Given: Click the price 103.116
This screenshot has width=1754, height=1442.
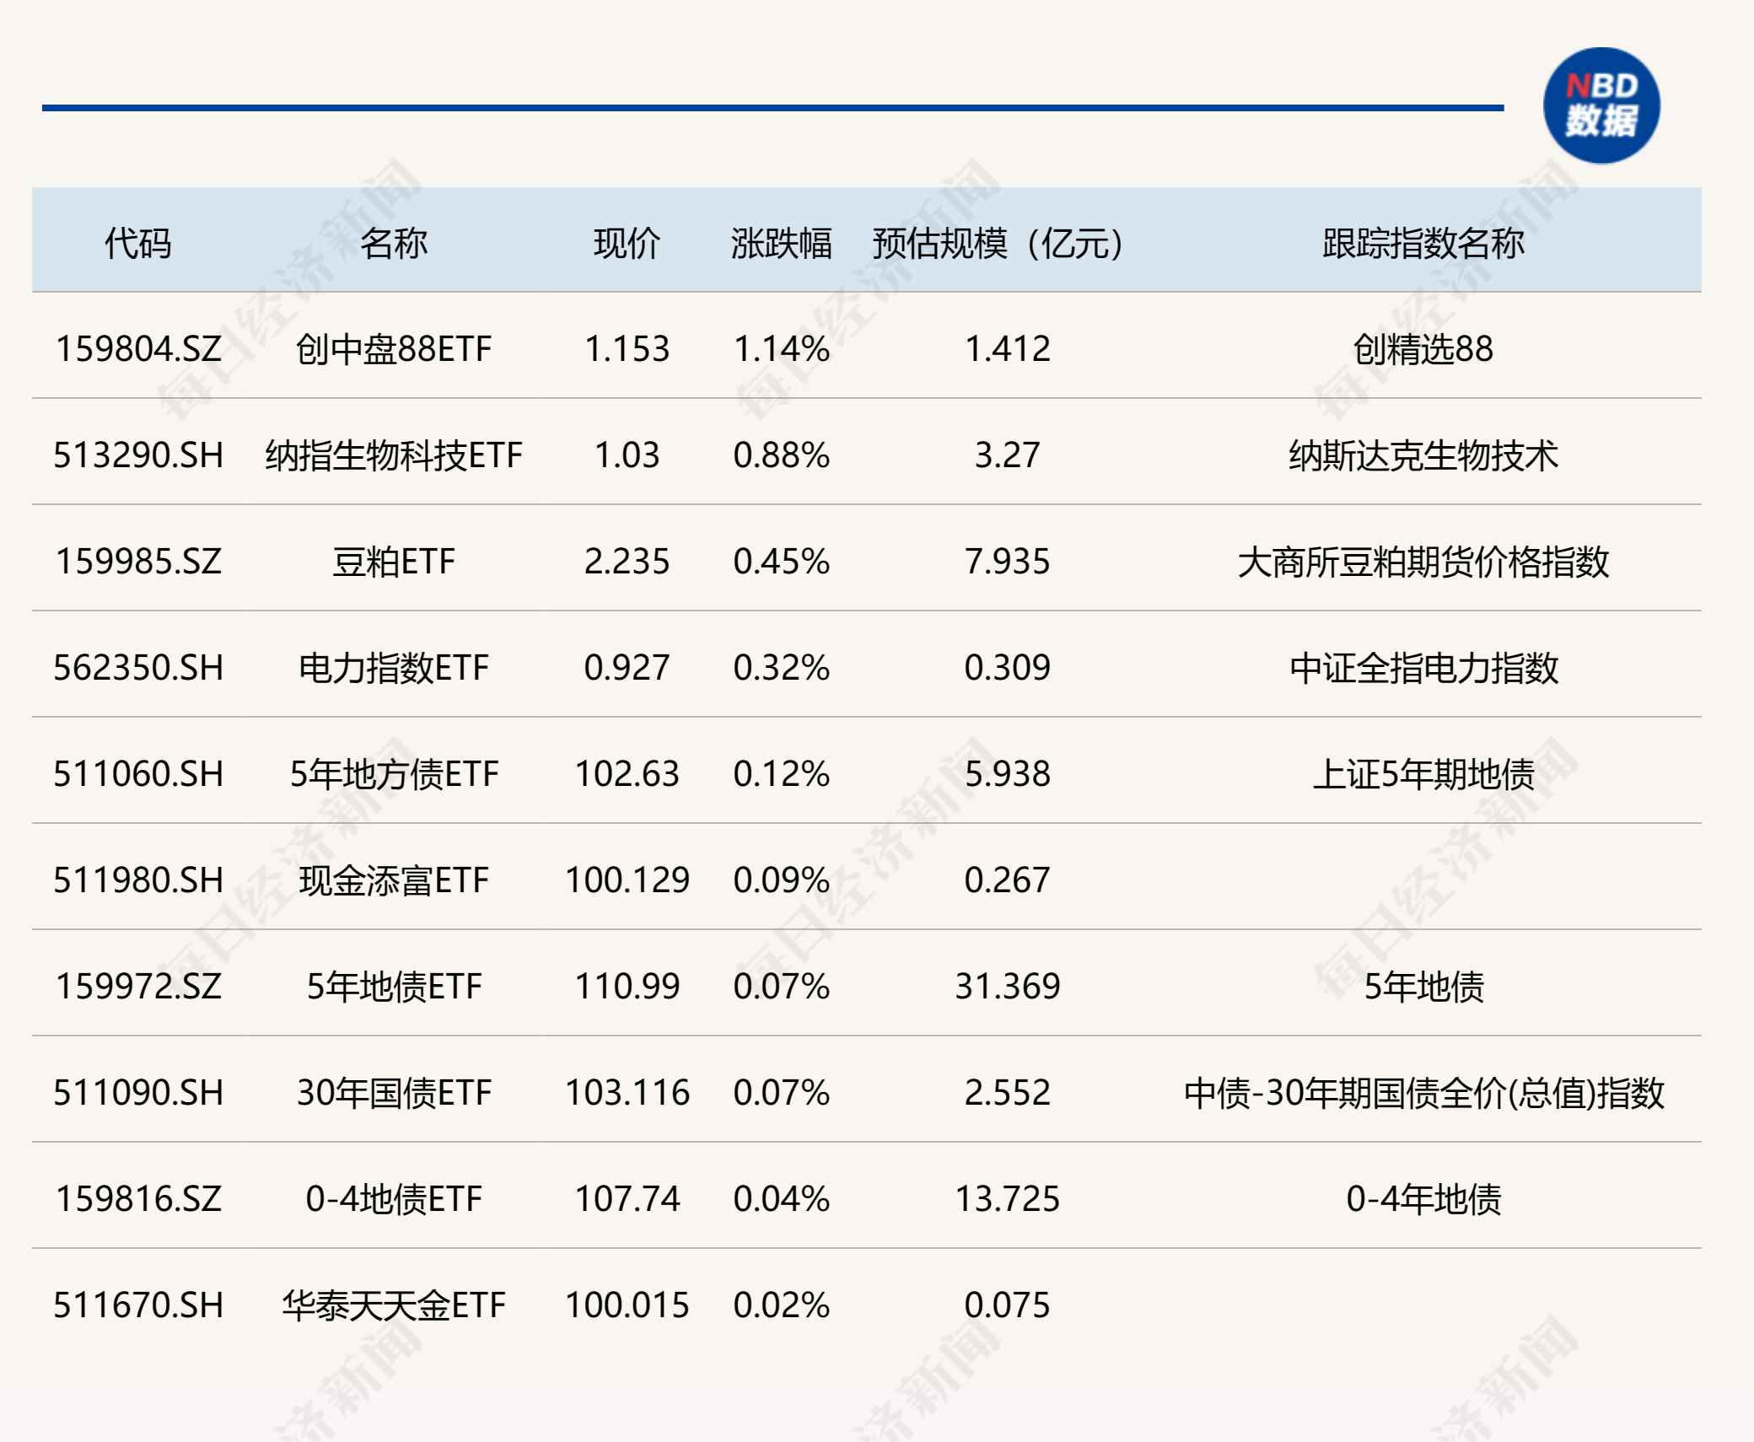Looking at the screenshot, I should click(x=627, y=1093).
